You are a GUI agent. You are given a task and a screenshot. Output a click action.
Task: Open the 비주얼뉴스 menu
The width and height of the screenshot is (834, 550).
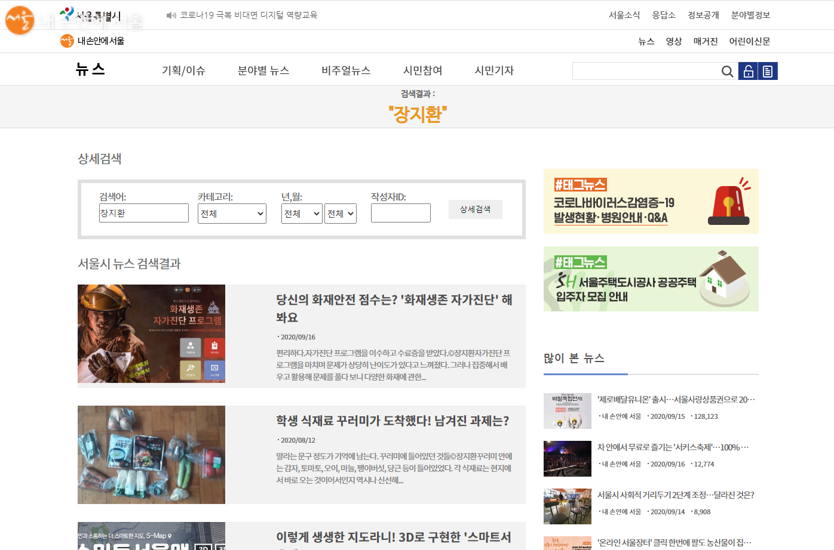click(346, 70)
